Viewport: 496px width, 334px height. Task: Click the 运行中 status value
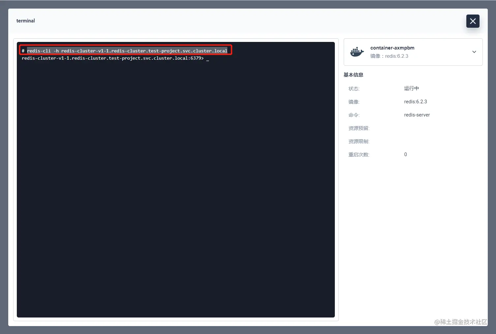point(411,88)
